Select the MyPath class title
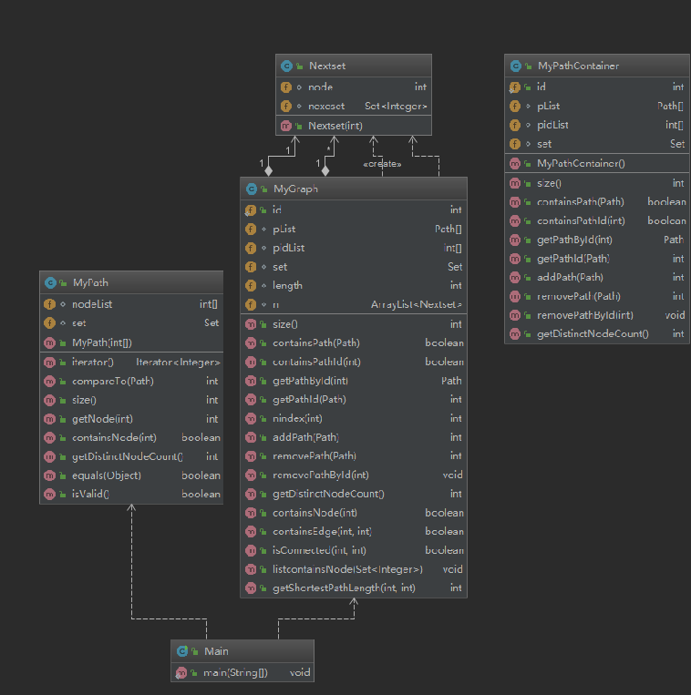The height and width of the screenshot is (695, 691). [x=90, y=282]
